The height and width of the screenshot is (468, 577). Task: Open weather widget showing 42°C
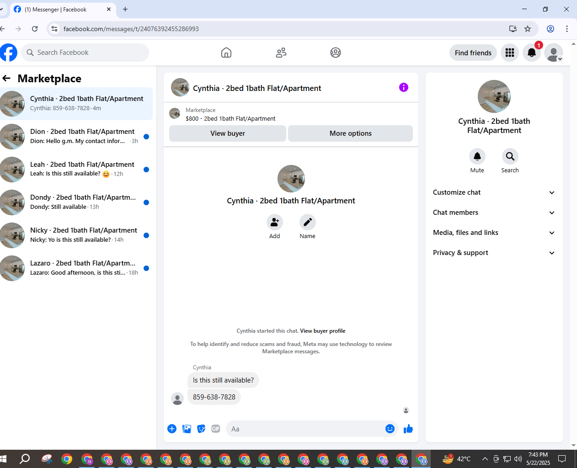(456, 459)
